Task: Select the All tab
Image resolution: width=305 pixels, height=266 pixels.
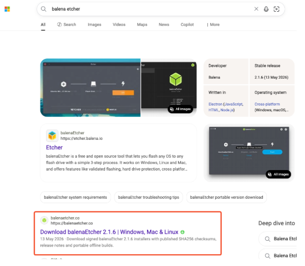Action: point(43,25)
